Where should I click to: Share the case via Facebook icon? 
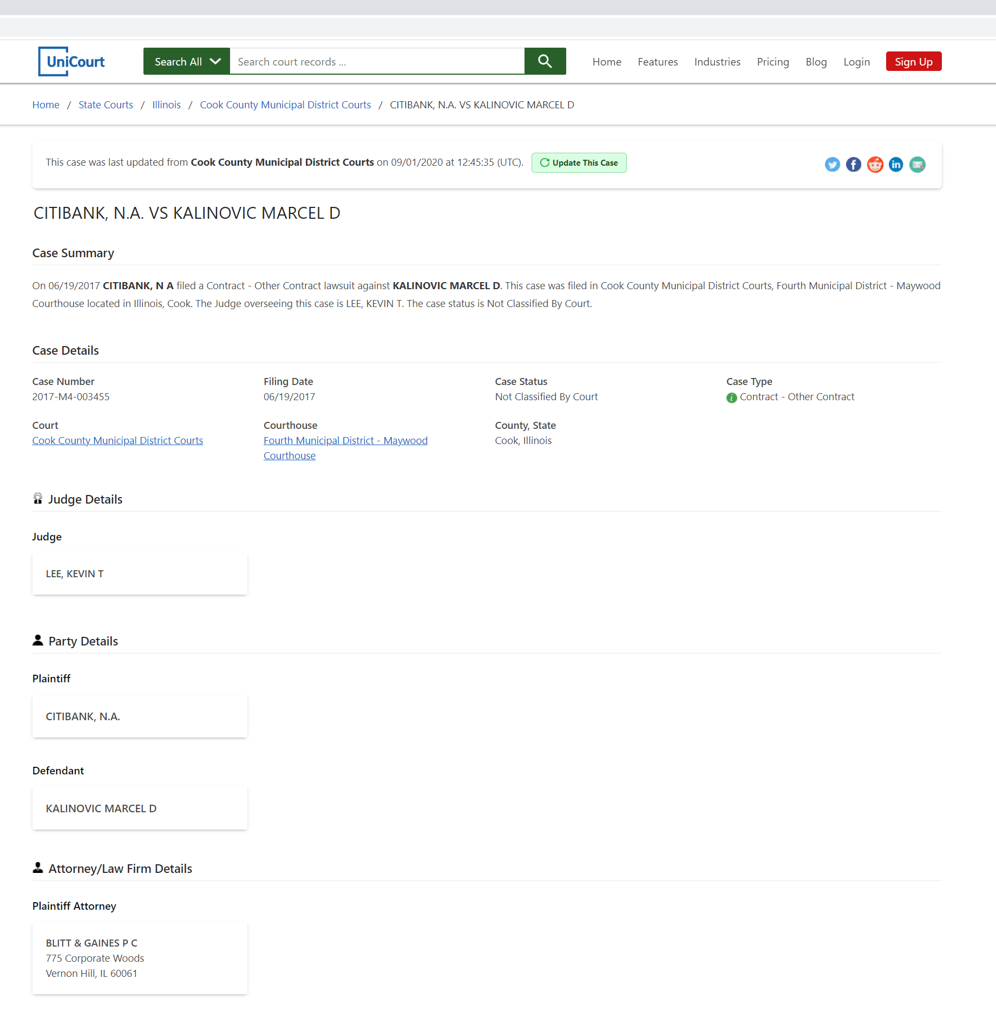[853, 165]
